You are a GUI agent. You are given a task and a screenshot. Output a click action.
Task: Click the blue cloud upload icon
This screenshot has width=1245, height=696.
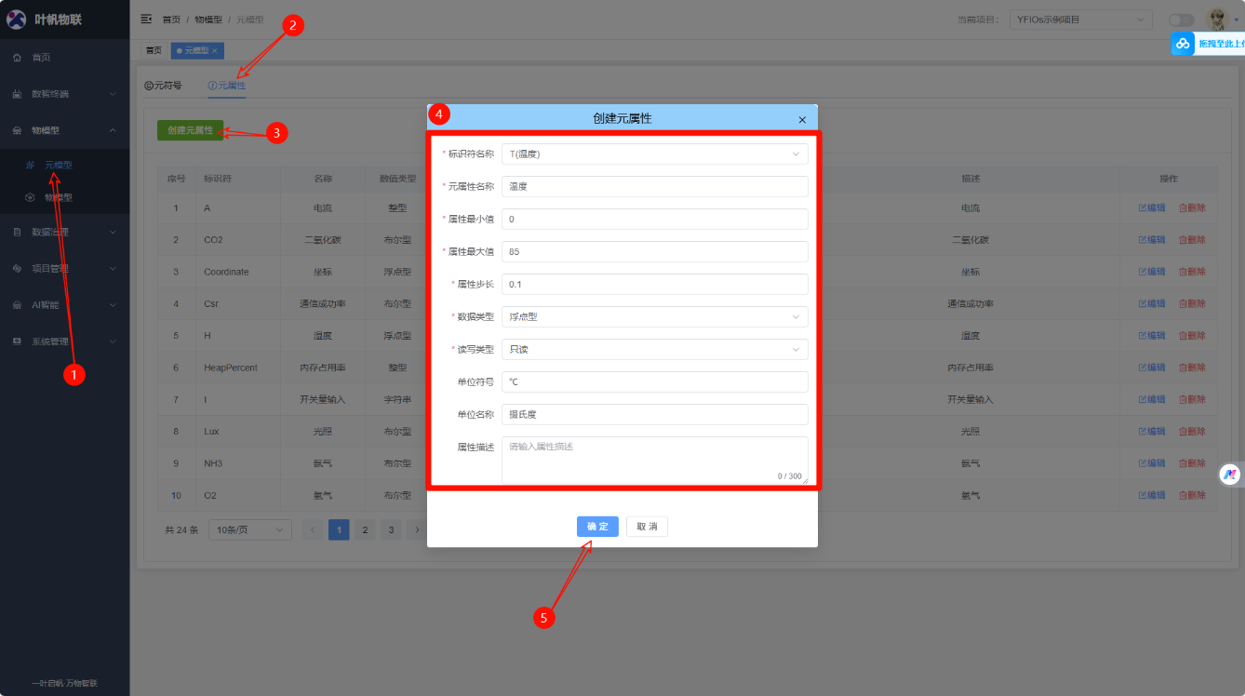click(1183, 44)
